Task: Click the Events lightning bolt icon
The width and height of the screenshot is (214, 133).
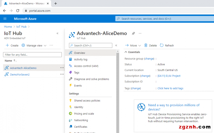Action: pos(71,85)
